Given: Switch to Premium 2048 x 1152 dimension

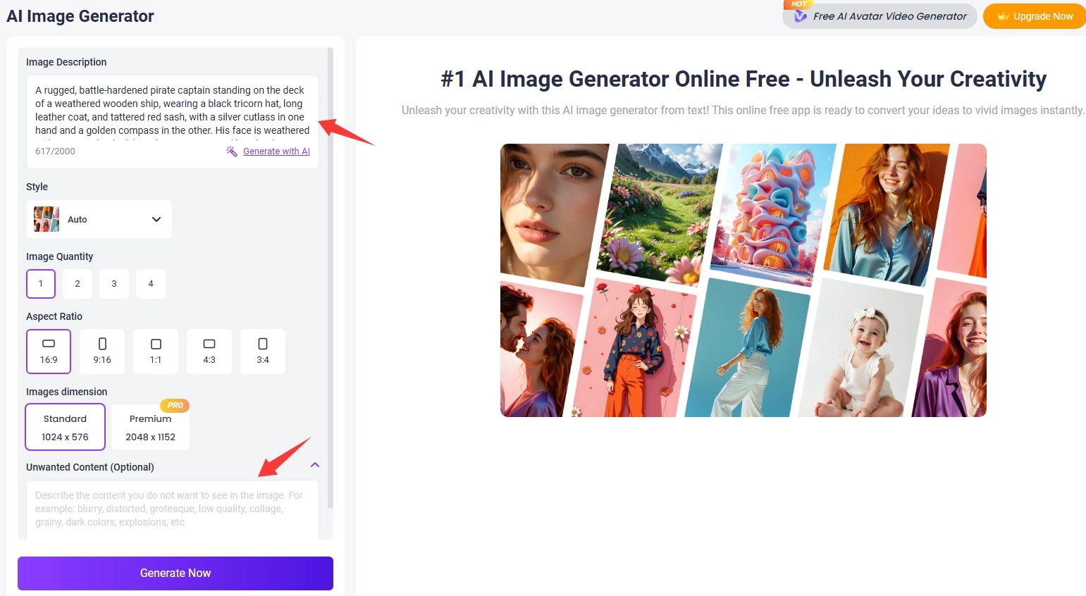Looking at the screenshot, I should click(150, 427).
